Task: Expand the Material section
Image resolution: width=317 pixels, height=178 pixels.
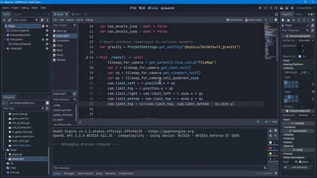Action: click(288, 146)
